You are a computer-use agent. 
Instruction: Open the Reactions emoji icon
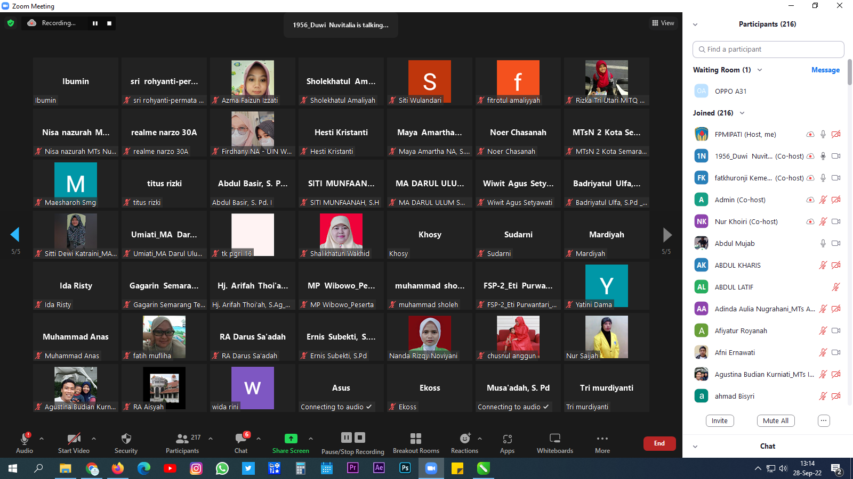point(465,439)
